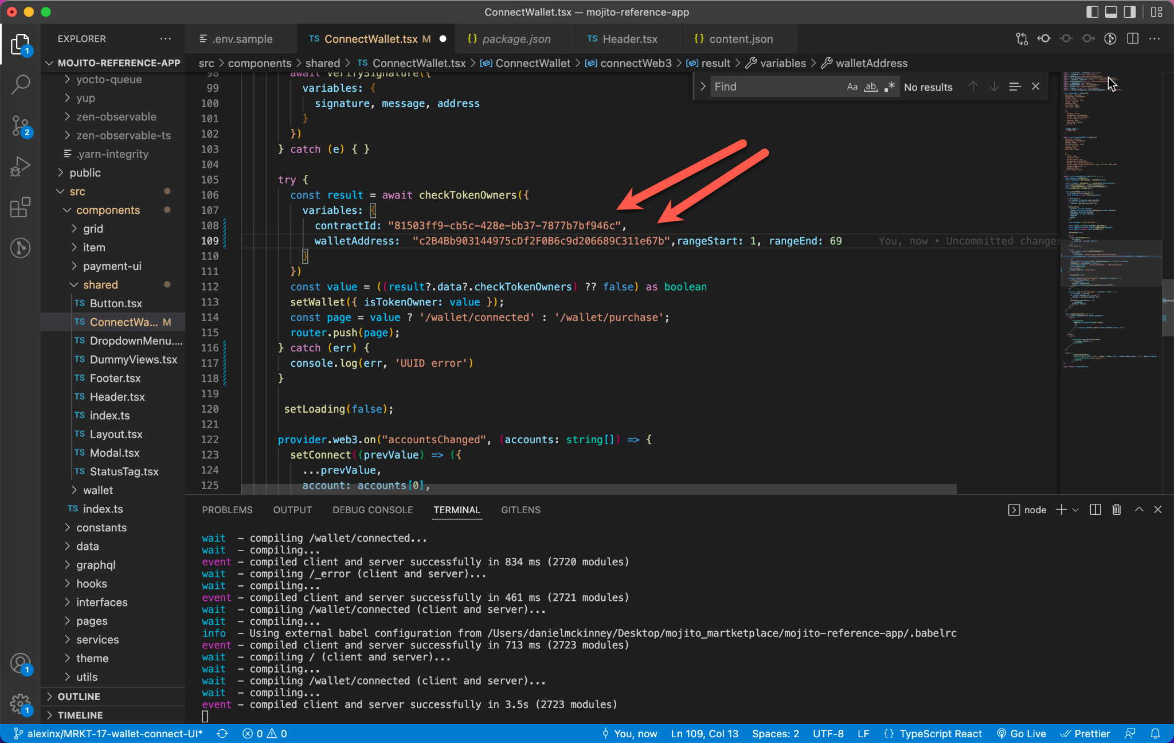The height and width of the screenshot is (743, 1174).
Task: Click Go Live in the status bar
Action: click(1022, 734)
